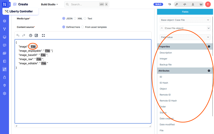The width and height of the screenshot is (214, 134).
Task: Select Text media type
Action: (85, 18)
